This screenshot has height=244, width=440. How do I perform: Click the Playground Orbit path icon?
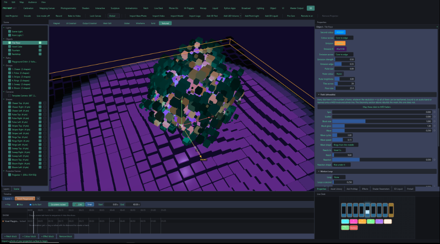(x=9, y=62)
